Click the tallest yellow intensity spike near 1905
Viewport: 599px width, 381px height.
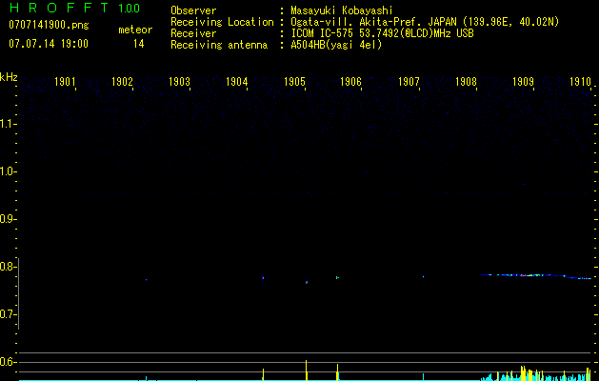306,370
